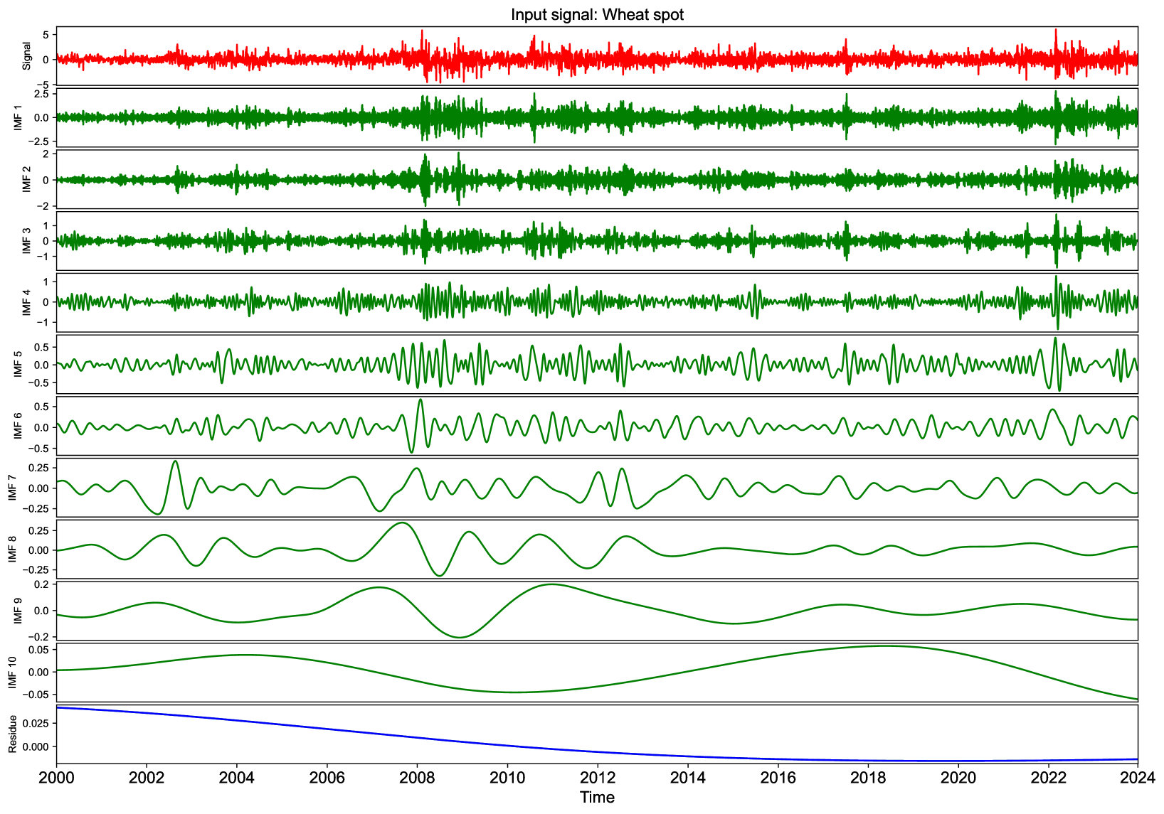1164x814 pixels.
Task: Select the "-0.05" tick on the IMF 10 axis
Action: [37, 695]
